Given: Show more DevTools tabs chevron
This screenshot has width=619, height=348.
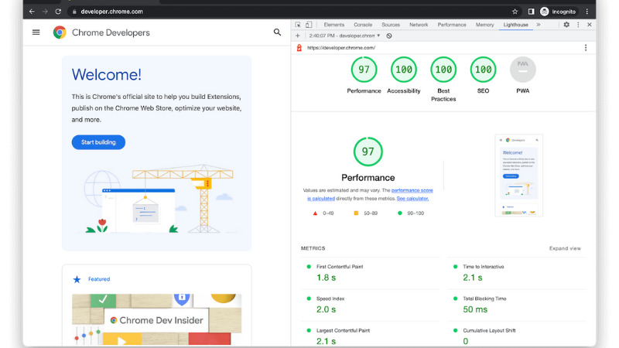Looking at the screenshot, I should (x=539, y=25).
